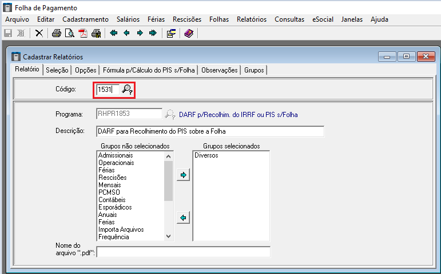Remove selected group with left arrow
This screenshot has height=274, width=441.
pyautogui.click(x=182, y=217)
